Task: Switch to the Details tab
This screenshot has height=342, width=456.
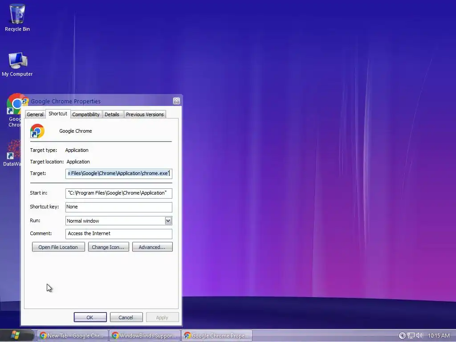Action: tap(112, 114)
